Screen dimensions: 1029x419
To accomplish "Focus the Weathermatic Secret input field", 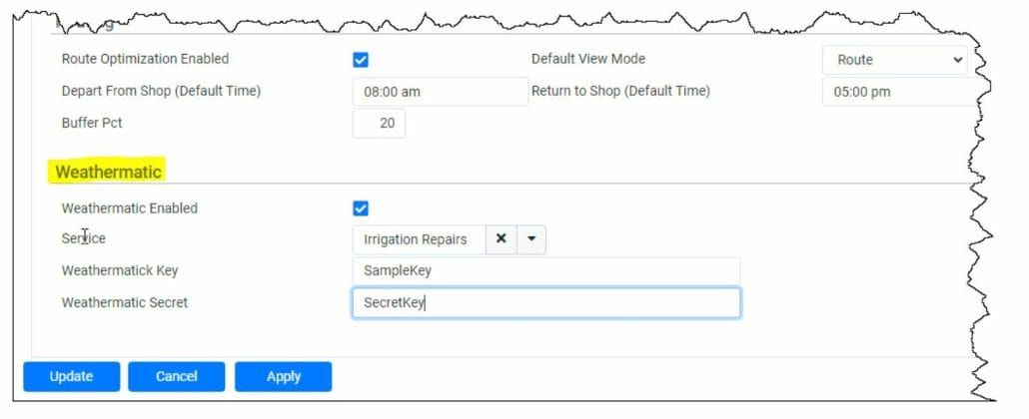I will tap(545, 302).
